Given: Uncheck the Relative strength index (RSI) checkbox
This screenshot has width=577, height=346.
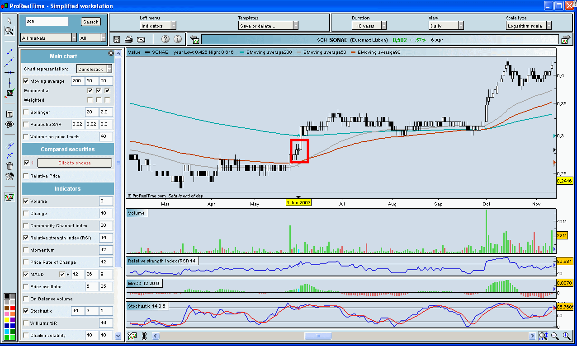Looking at the screenshot, I should 26,238.
